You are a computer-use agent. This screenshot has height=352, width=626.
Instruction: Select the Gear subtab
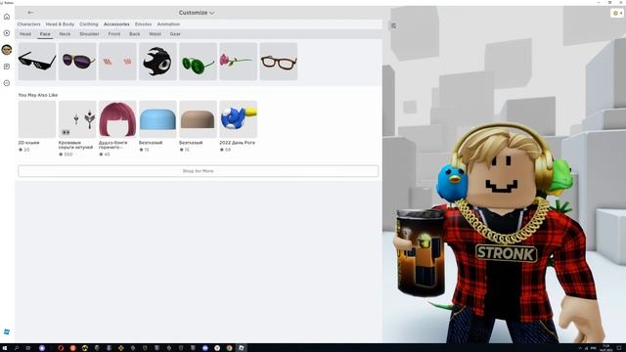175,34
